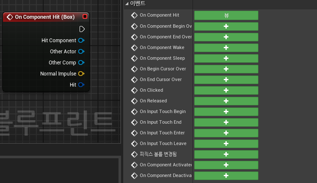Click the Hit Component output pin
Image resolution: width=317 pixels, height=183 pixels.
(x=81, y=41)
